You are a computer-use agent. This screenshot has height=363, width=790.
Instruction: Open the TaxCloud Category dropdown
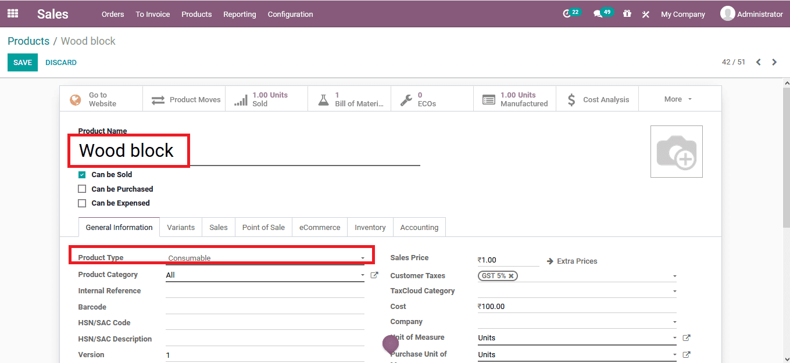coord(577,290)
